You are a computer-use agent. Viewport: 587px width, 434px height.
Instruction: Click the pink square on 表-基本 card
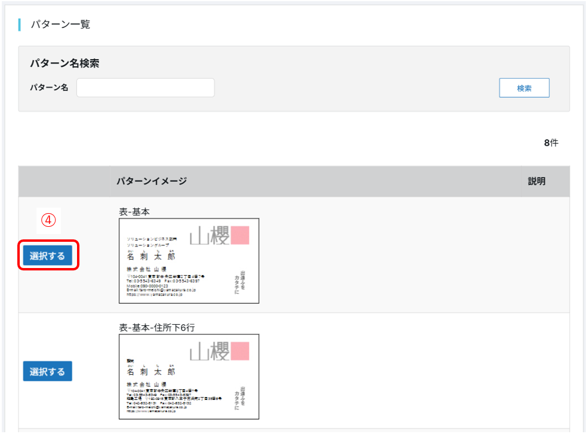tap(240, 235)
